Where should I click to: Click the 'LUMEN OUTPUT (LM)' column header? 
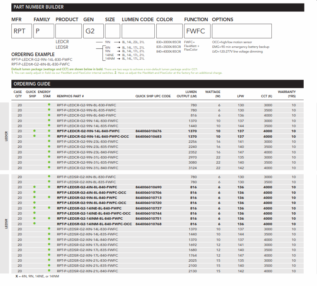point(187,94)
